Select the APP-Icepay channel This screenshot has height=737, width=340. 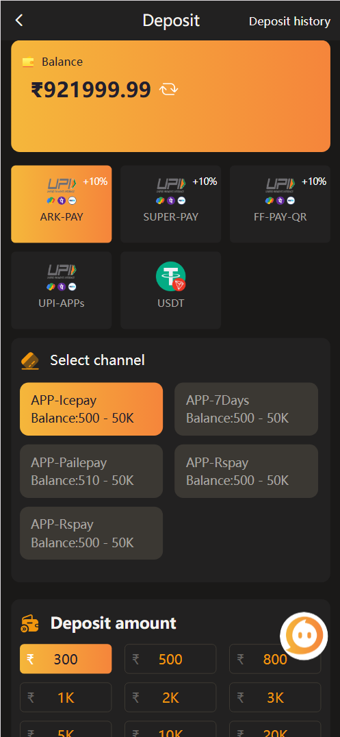point(91,409)
